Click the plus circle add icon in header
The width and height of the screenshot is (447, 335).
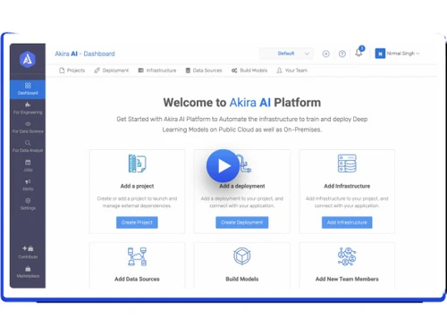(326, 54)
